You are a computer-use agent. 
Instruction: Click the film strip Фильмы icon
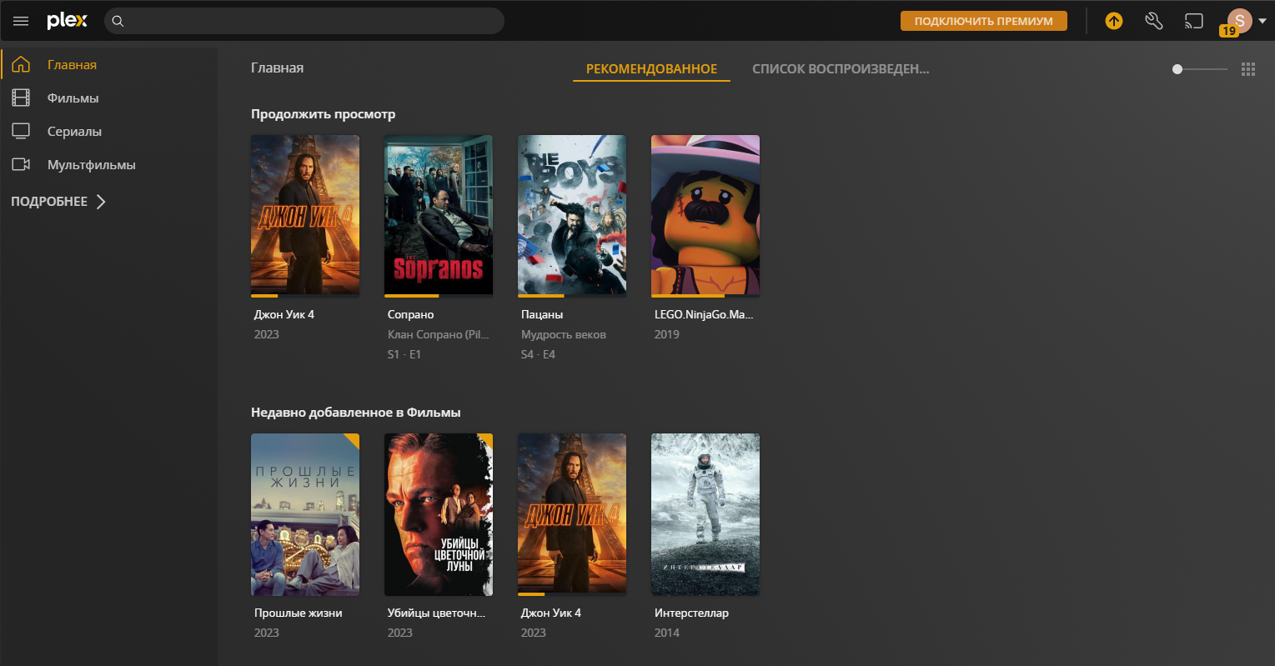click(x=21, y=98)
